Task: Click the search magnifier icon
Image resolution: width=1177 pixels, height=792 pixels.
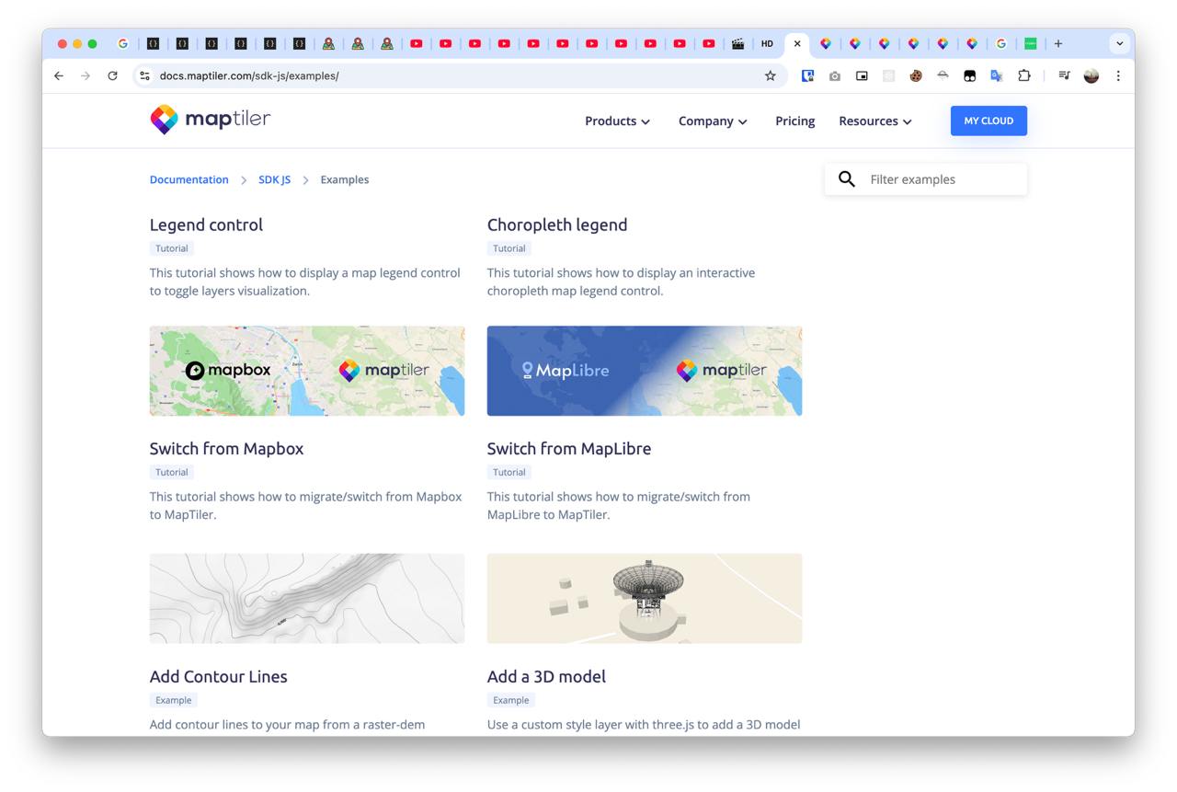Action: click(847, 179)
